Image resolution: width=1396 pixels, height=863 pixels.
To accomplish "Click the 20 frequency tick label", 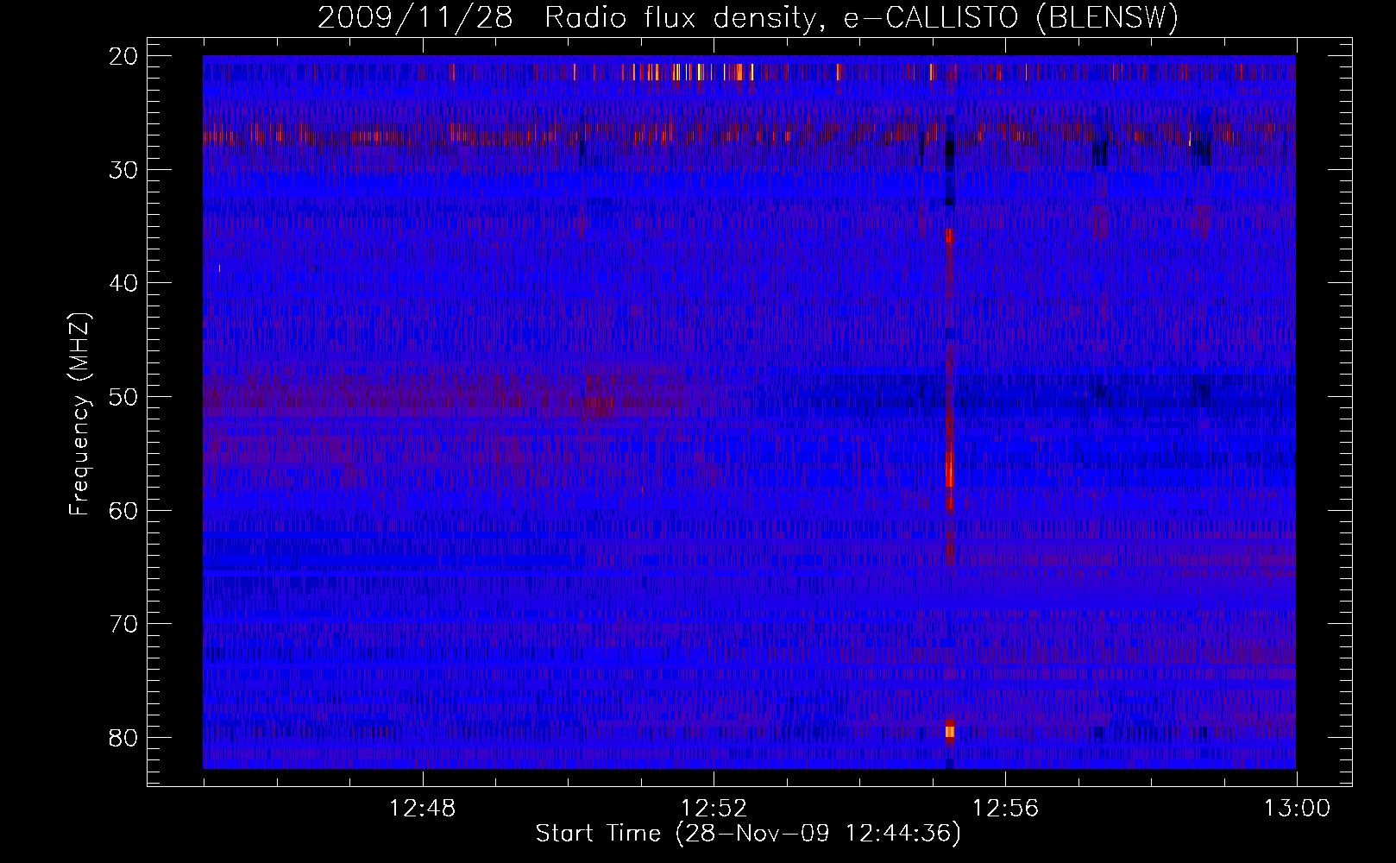I will (x=124, y=56).
